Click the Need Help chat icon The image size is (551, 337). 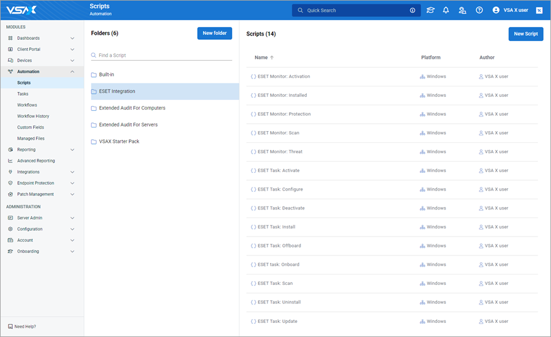click(x=10, y=327)
